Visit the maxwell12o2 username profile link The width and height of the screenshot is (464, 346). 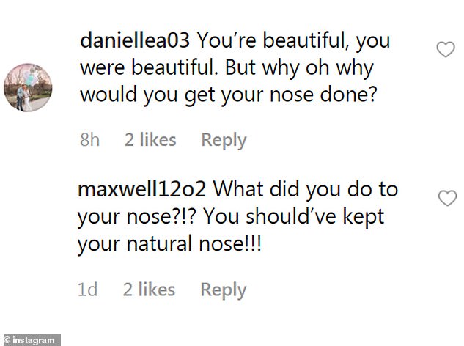(x=145, y=189)
